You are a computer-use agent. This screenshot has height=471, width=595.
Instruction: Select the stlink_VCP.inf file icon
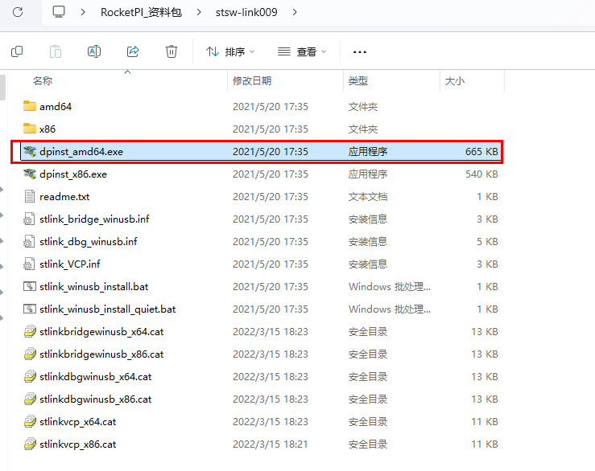coord(30,264)
